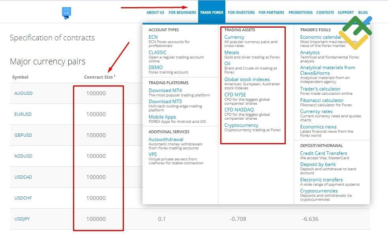This screenshot has height=243, width=388.
Task: Click Download MT4 platform link
Action: coord(165,90)
